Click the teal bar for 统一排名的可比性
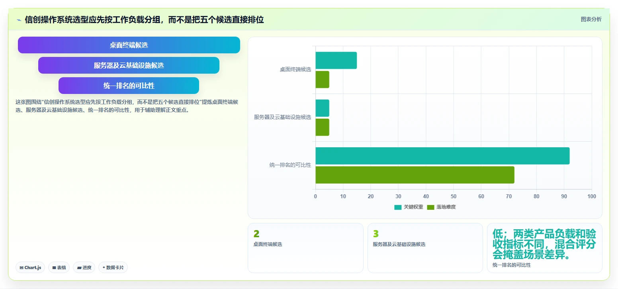 [442, 156]
